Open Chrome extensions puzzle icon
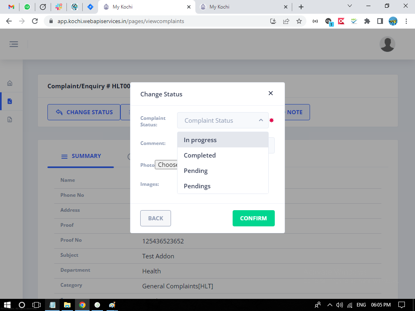 (367, 21)
